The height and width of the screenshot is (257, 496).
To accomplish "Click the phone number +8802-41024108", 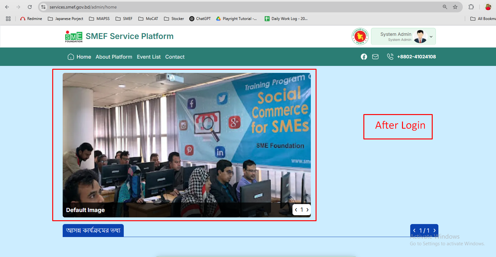I will point(417,57).
